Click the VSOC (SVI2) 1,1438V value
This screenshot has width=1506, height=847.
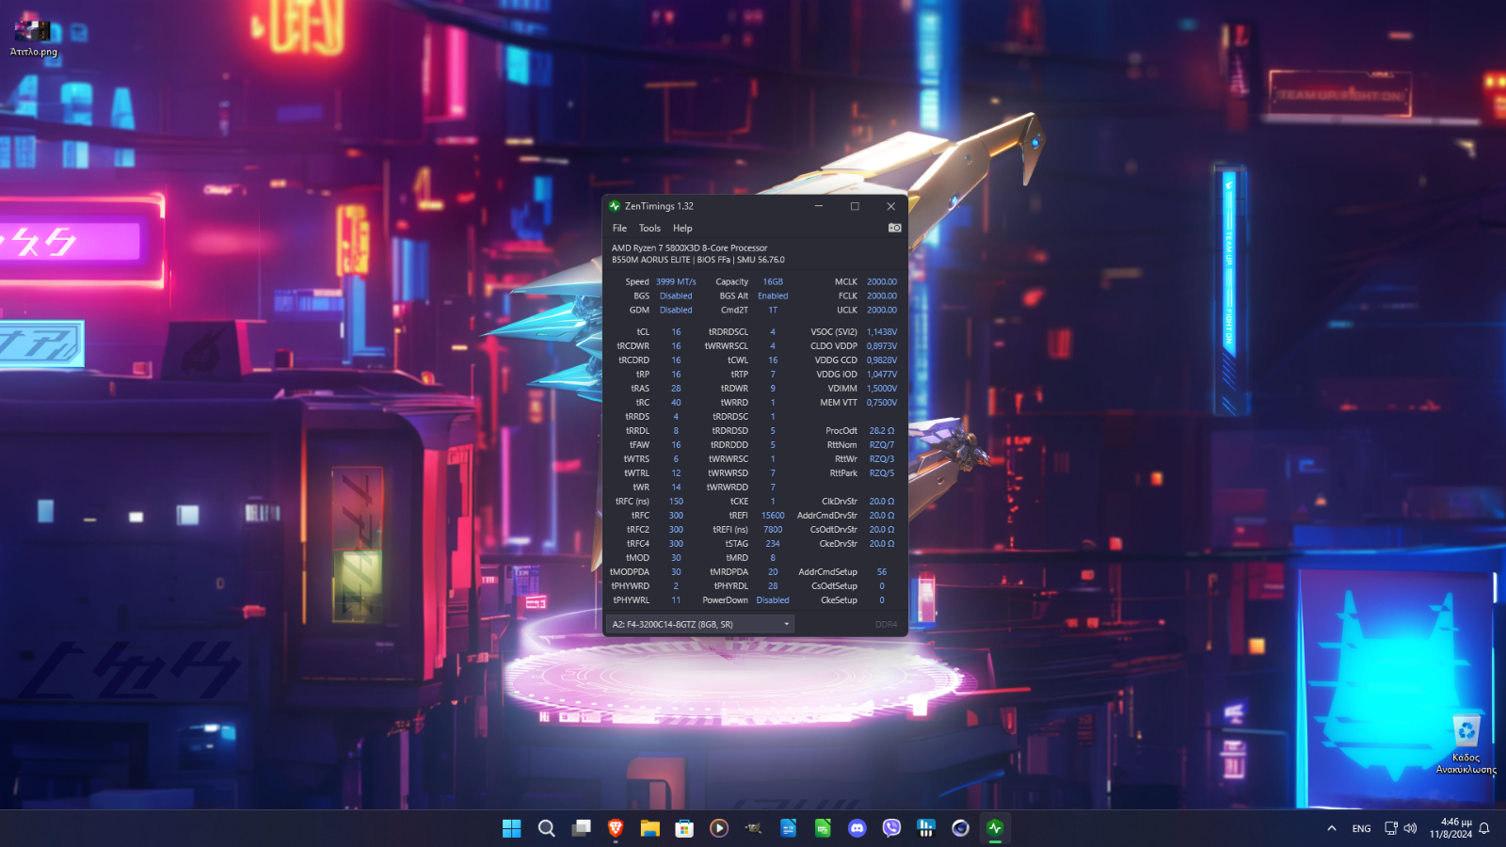(882, 331)
